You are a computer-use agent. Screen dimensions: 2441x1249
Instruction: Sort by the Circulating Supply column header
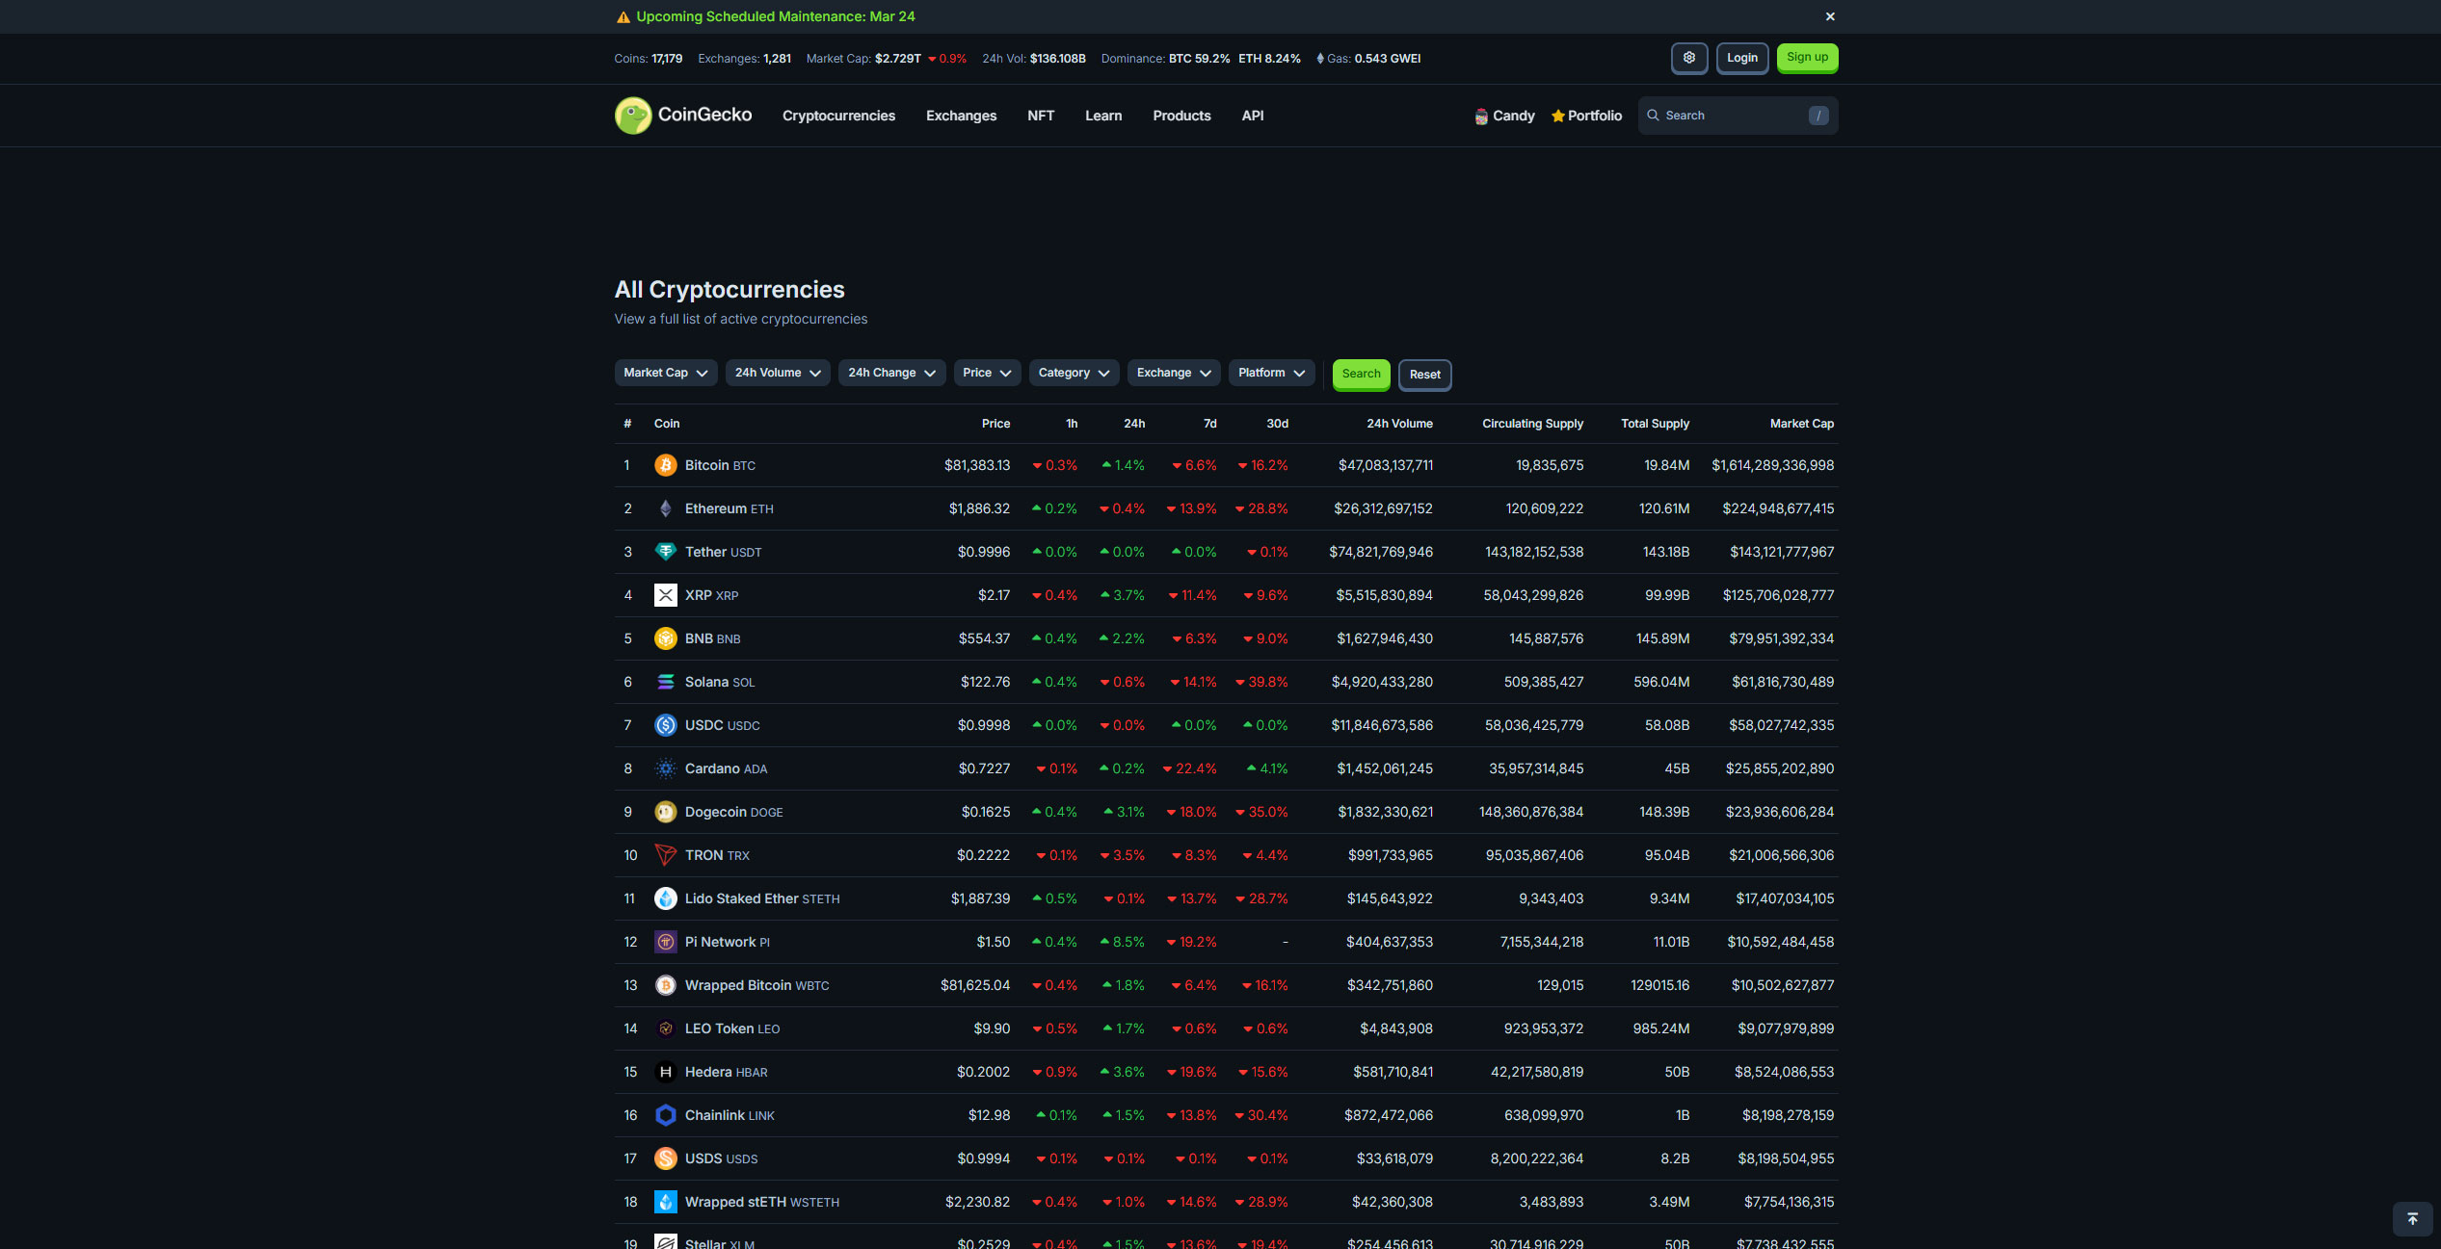pyautogui.click(x=1532, y=424)
